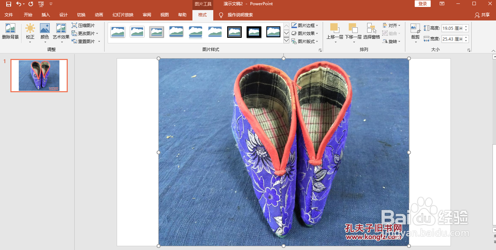This screenshot has width=496, height=250.
Task: Select slide 1 thumbnail in panel
Action: [x=39, y=76]
